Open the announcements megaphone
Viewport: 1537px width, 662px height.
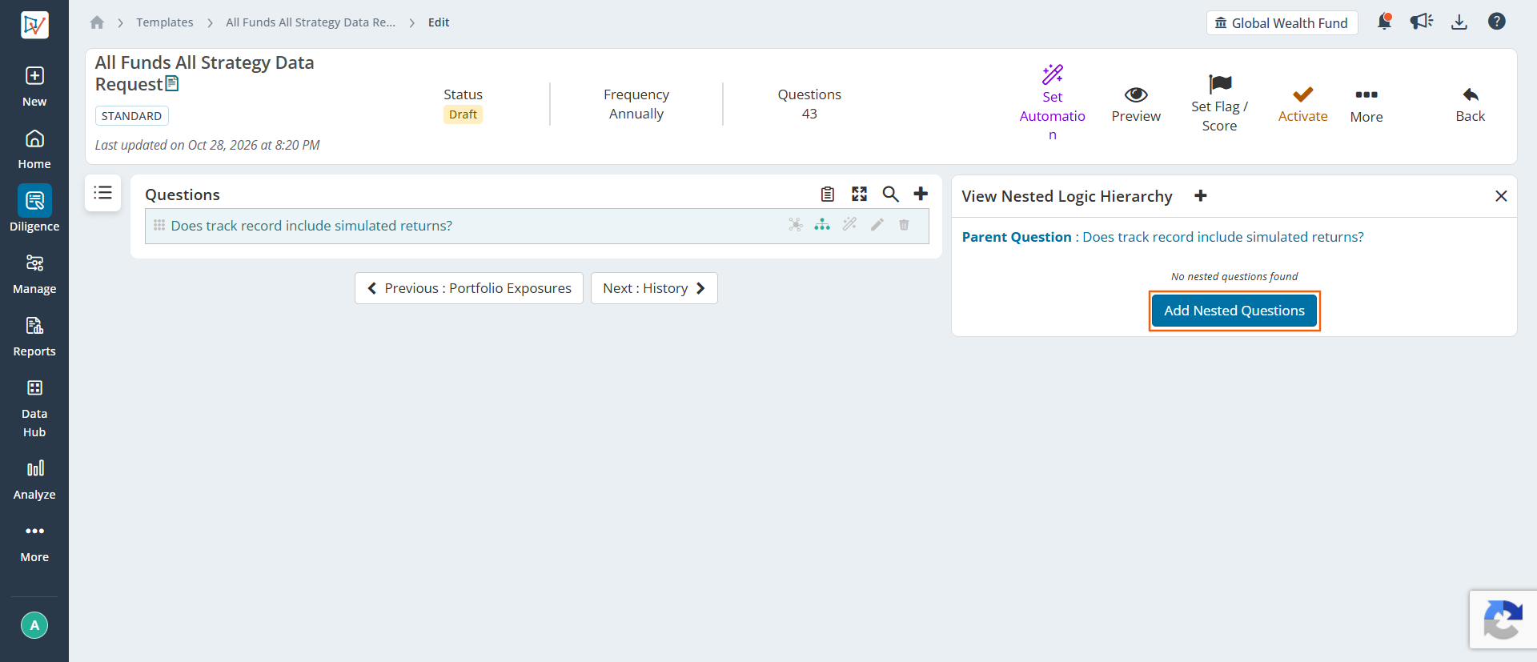tap(1422, 22)
